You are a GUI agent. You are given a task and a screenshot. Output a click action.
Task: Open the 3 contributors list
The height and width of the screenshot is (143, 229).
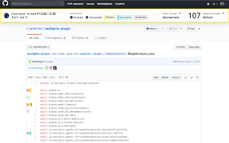(x=36, y=68)
